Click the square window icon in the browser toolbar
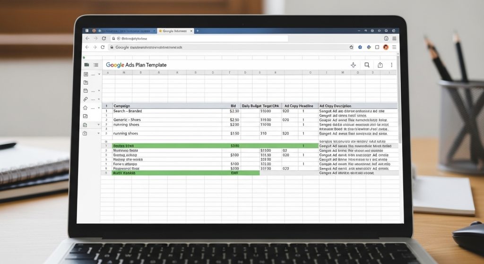Viewport: 484px width, 264px height. 377,47
